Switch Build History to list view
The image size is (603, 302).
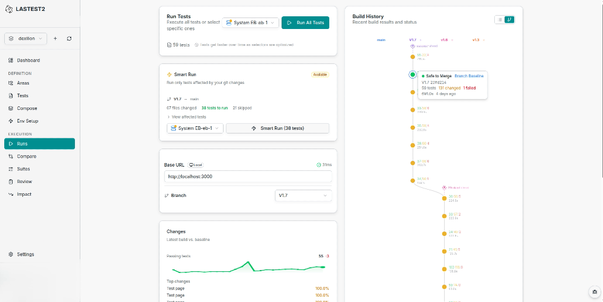pos(500,19)
